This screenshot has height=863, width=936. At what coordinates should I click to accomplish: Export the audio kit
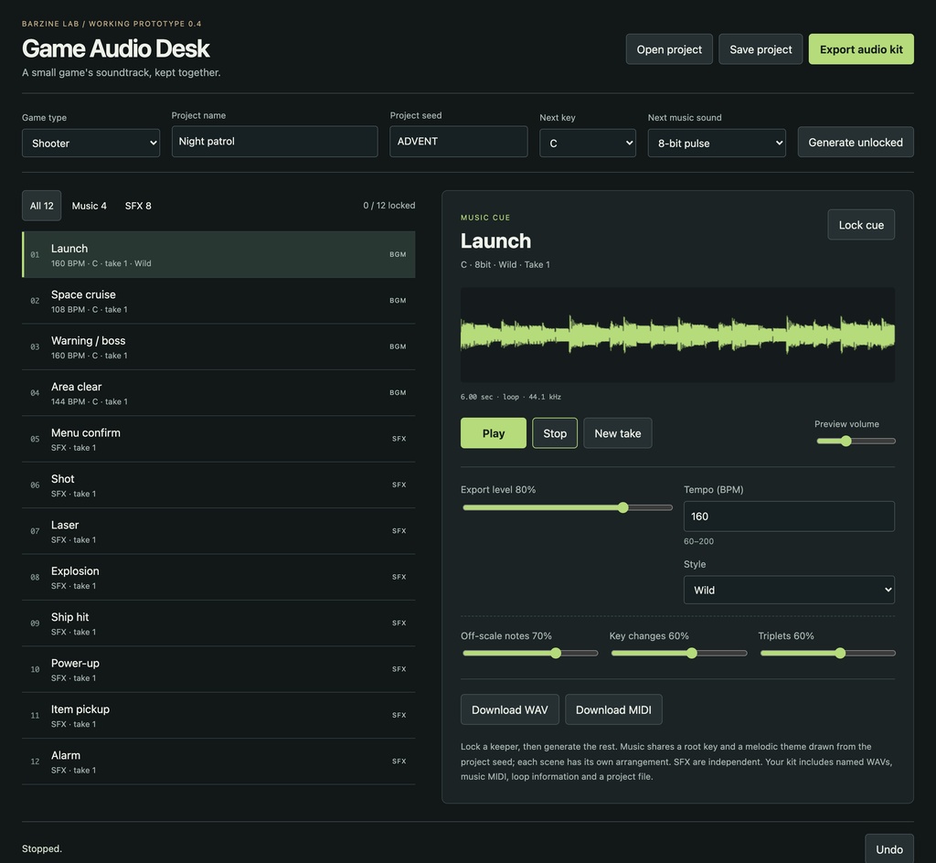(861, 49)
